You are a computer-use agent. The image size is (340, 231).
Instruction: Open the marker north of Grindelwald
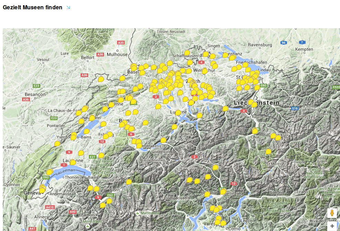tap(163, 140)
